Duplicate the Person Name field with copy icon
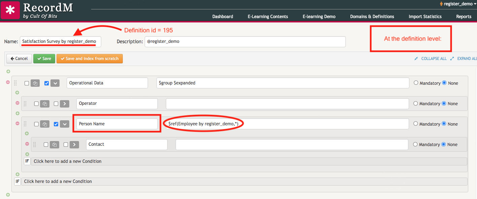Image resolution: width=477 pixels, height=199 pixels. pyautogui.click(x=45, y=124)
